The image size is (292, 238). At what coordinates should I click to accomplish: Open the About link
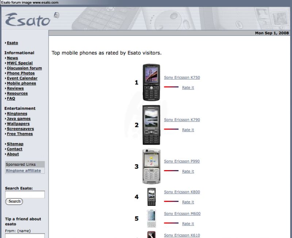tap(13, 154)
